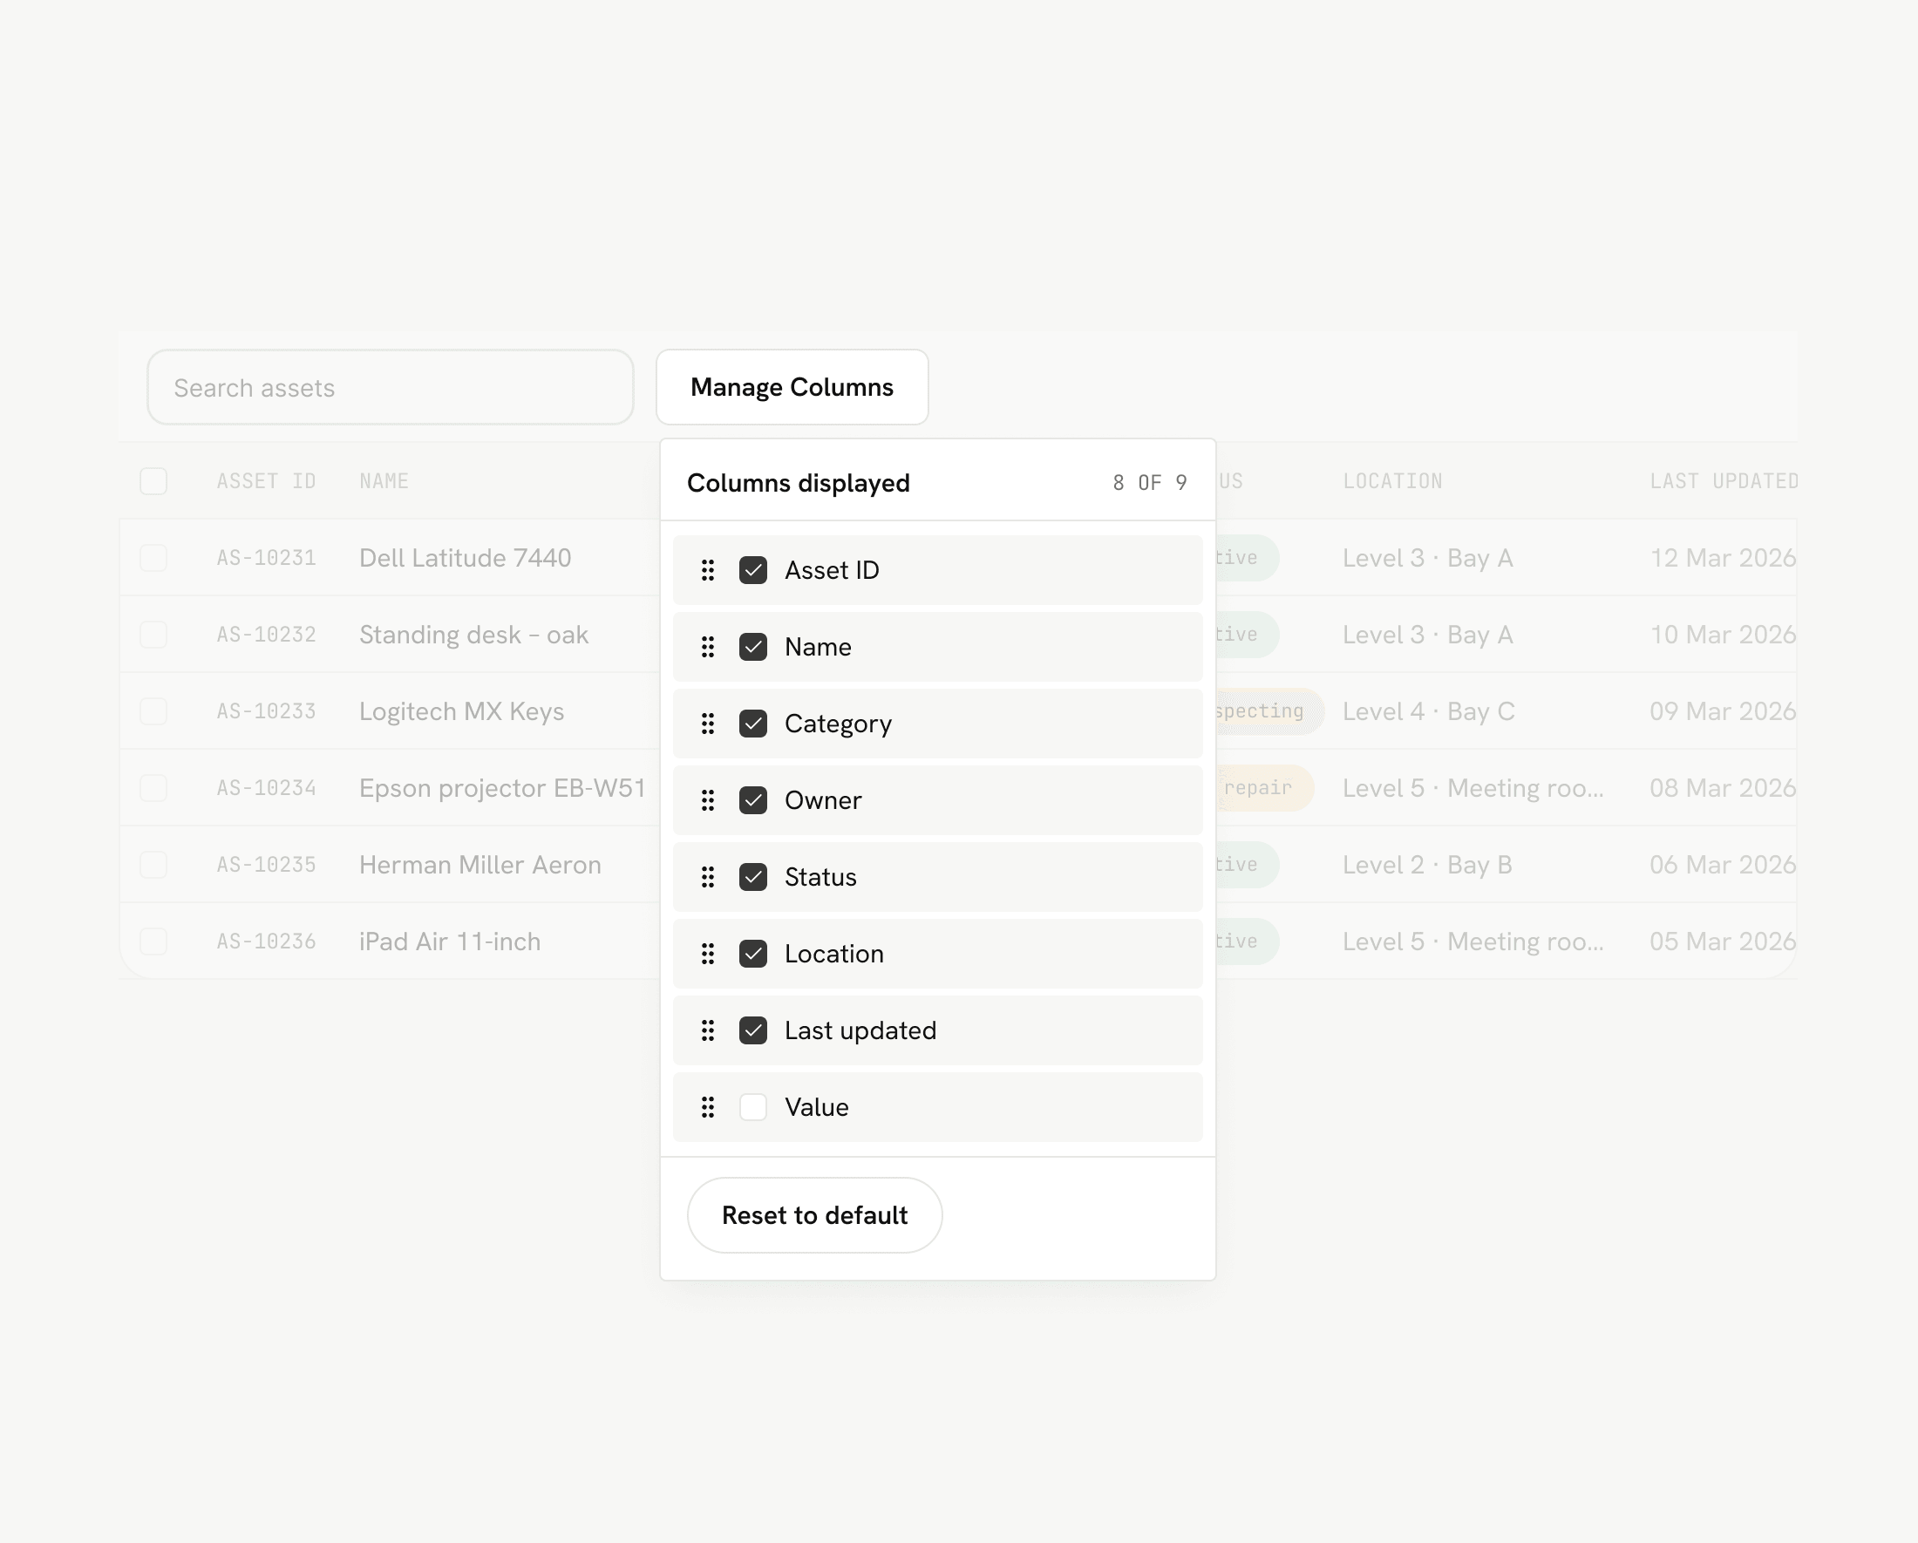The image size is (1918, 1543).
Task: Grab the drag handle for Status
Action: coord(707,877)
